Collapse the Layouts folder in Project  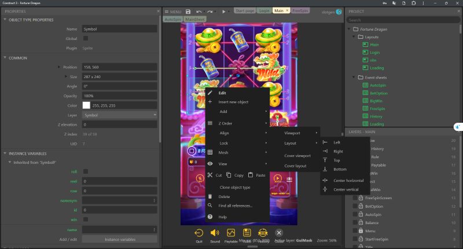coord(354,36)
